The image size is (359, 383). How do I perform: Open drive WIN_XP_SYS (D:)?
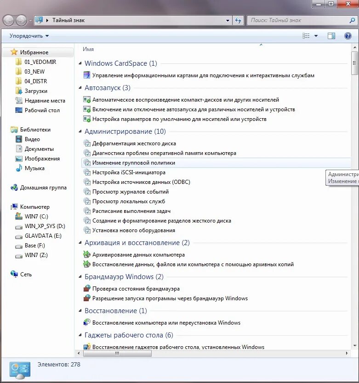45,226
